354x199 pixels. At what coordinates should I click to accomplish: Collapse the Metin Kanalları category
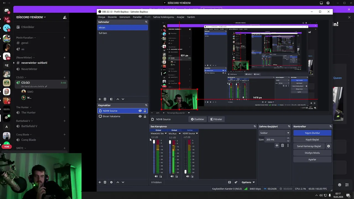point(26,38)
